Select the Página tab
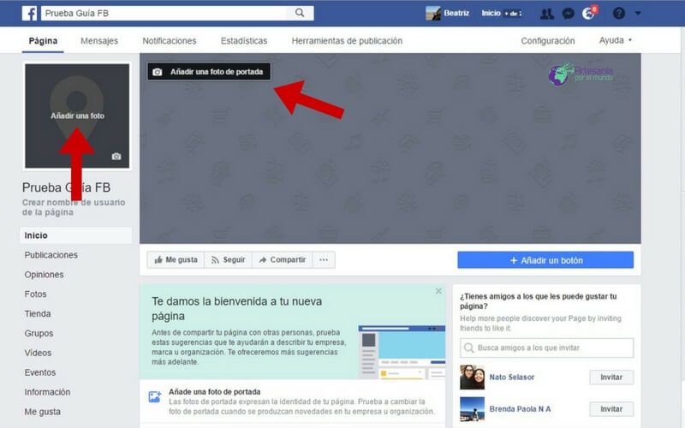Viewport: 685px width, 428px height. tap(43, 40)
